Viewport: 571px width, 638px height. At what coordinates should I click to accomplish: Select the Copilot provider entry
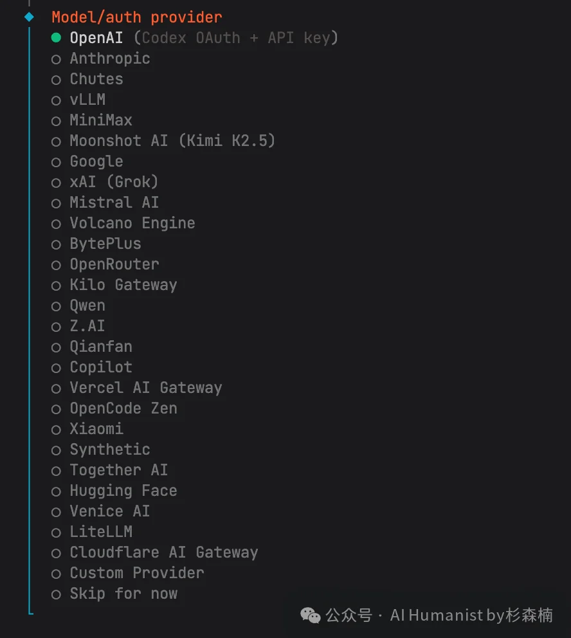pos(100,367)
